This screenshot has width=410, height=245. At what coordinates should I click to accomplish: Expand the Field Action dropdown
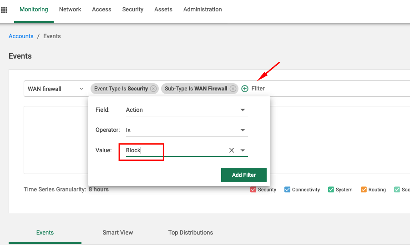coord(243,110)
